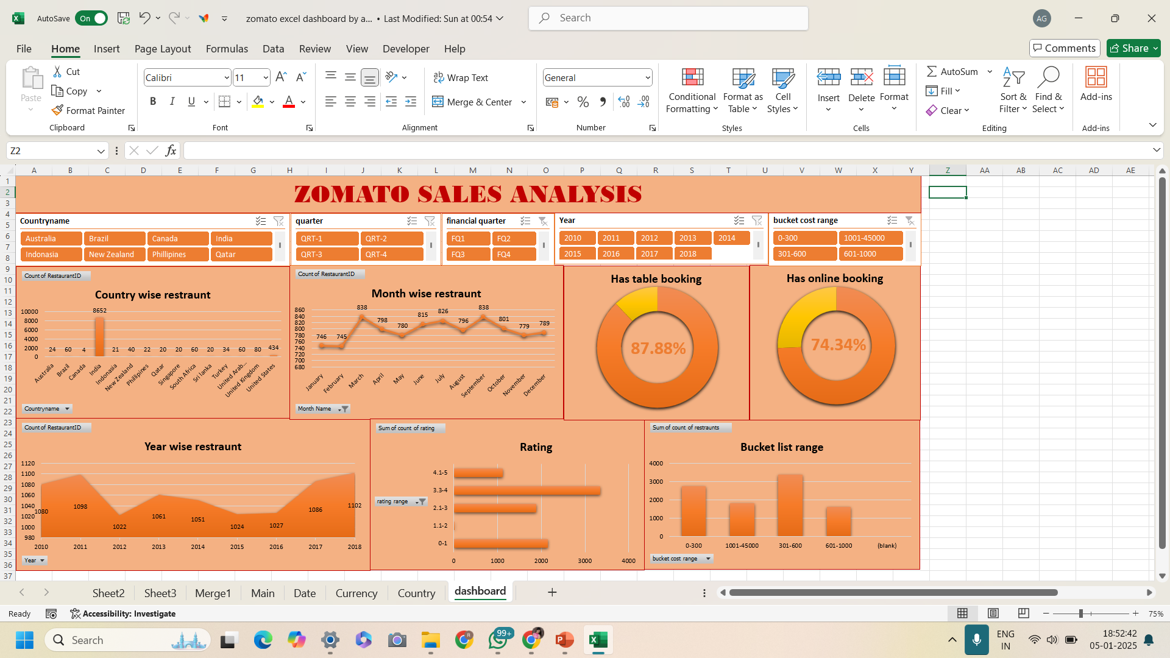Open the Formulas ribbon tab
This screenshot has width=1170, height=658.
pos(227,49)
